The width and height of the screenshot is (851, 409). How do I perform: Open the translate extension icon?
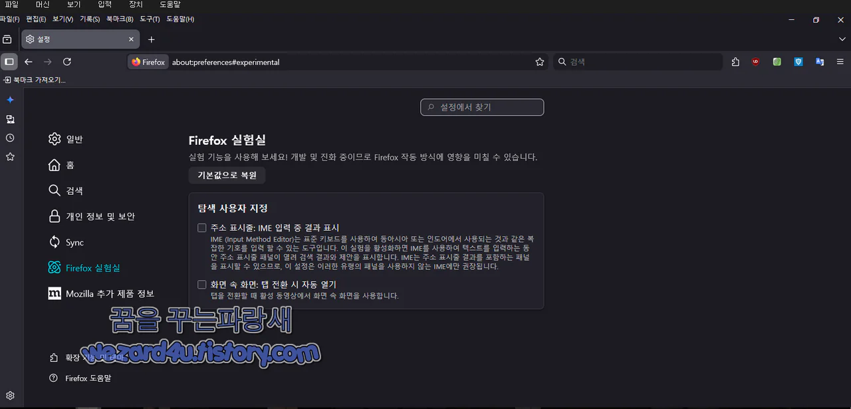tap(820, 62)
